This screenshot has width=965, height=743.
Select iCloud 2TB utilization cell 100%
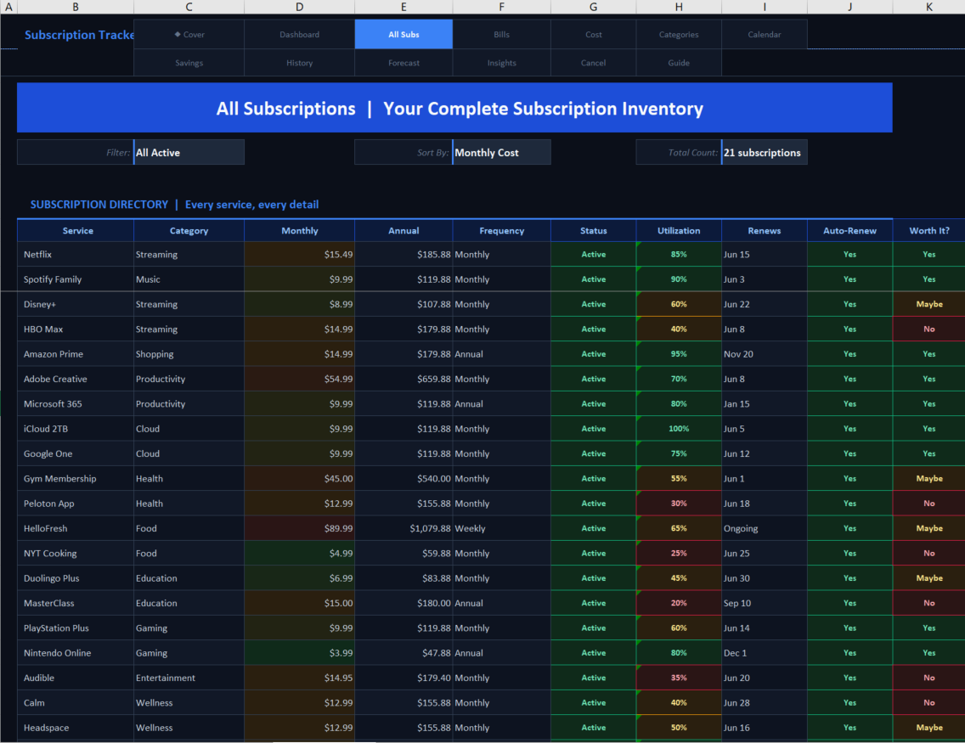pos(679,429)
